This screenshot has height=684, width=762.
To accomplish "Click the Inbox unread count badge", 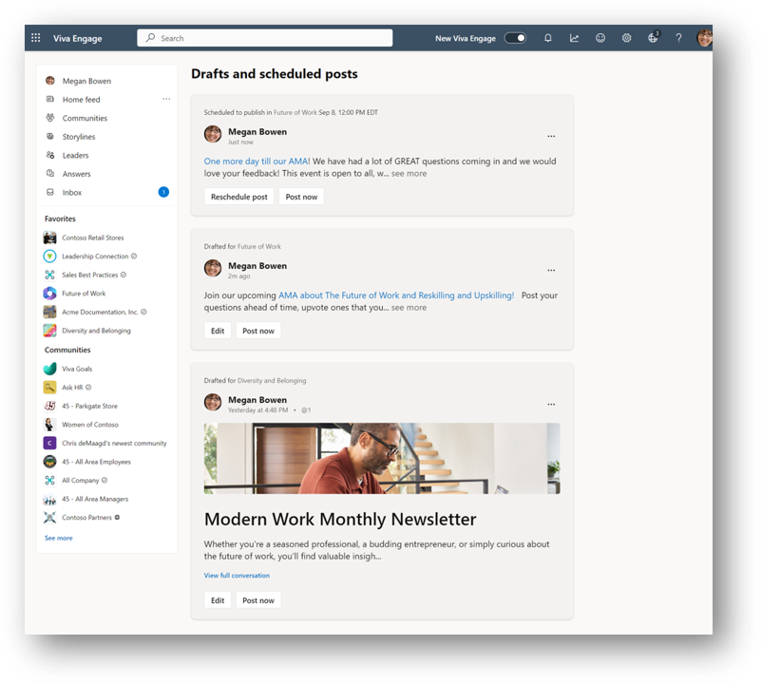I will (x=163, y=192).
